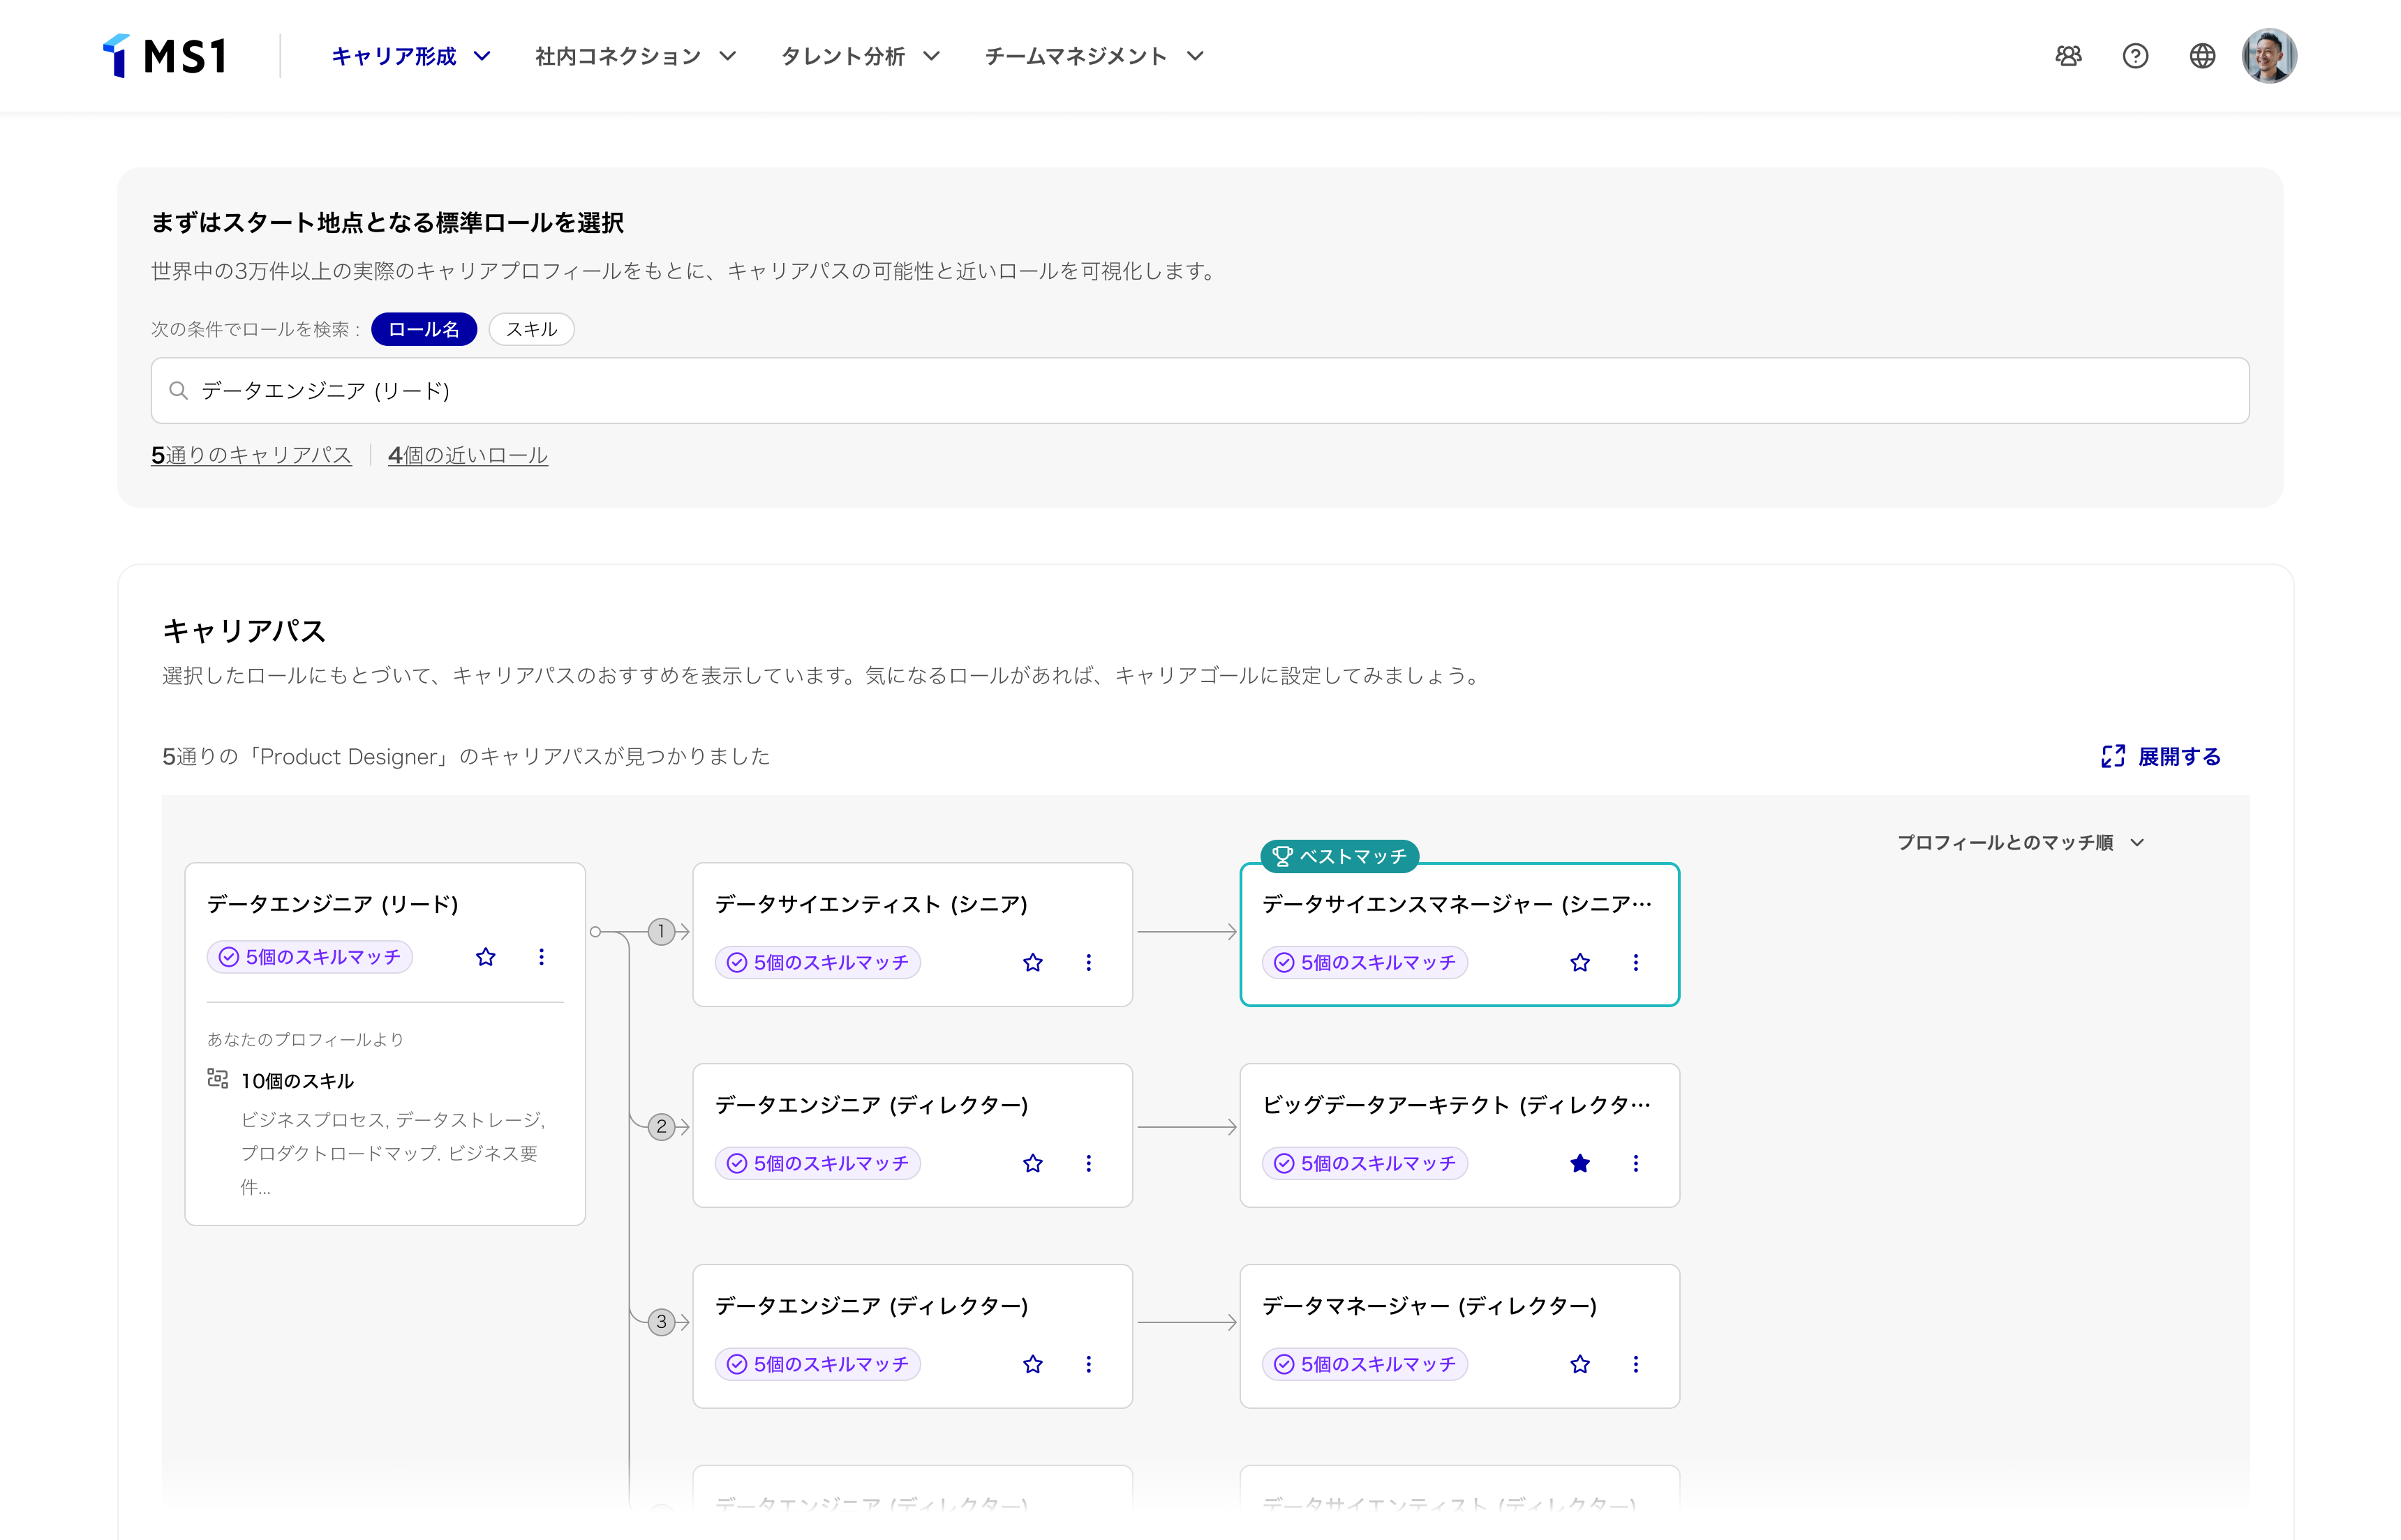2401x1540 pixels.
Task: Expand the キャリア形成 menu
Action: (x=411, y=56)
